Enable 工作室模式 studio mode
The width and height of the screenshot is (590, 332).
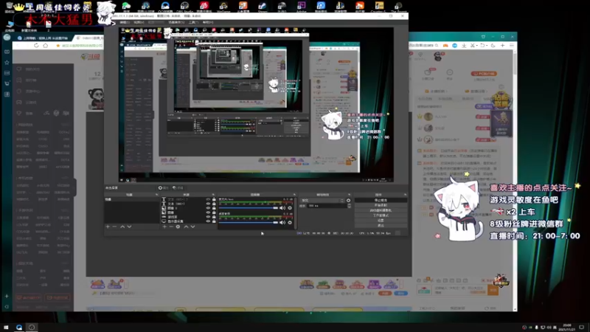pos(381,215)
